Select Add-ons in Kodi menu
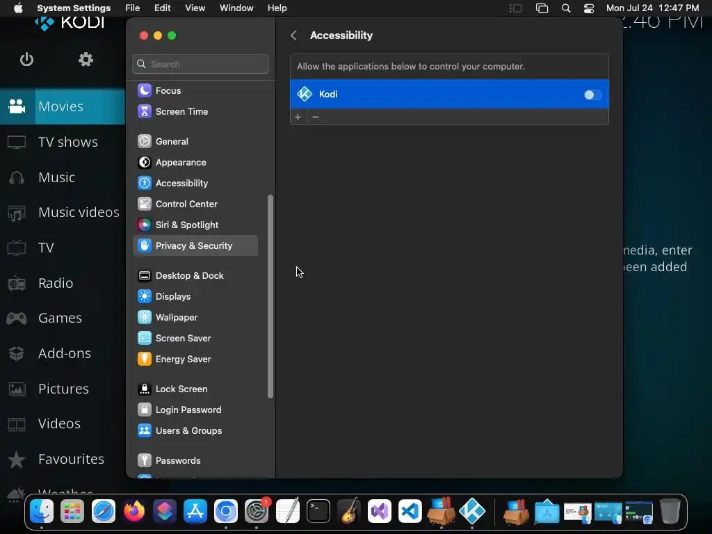 (63, 353)
